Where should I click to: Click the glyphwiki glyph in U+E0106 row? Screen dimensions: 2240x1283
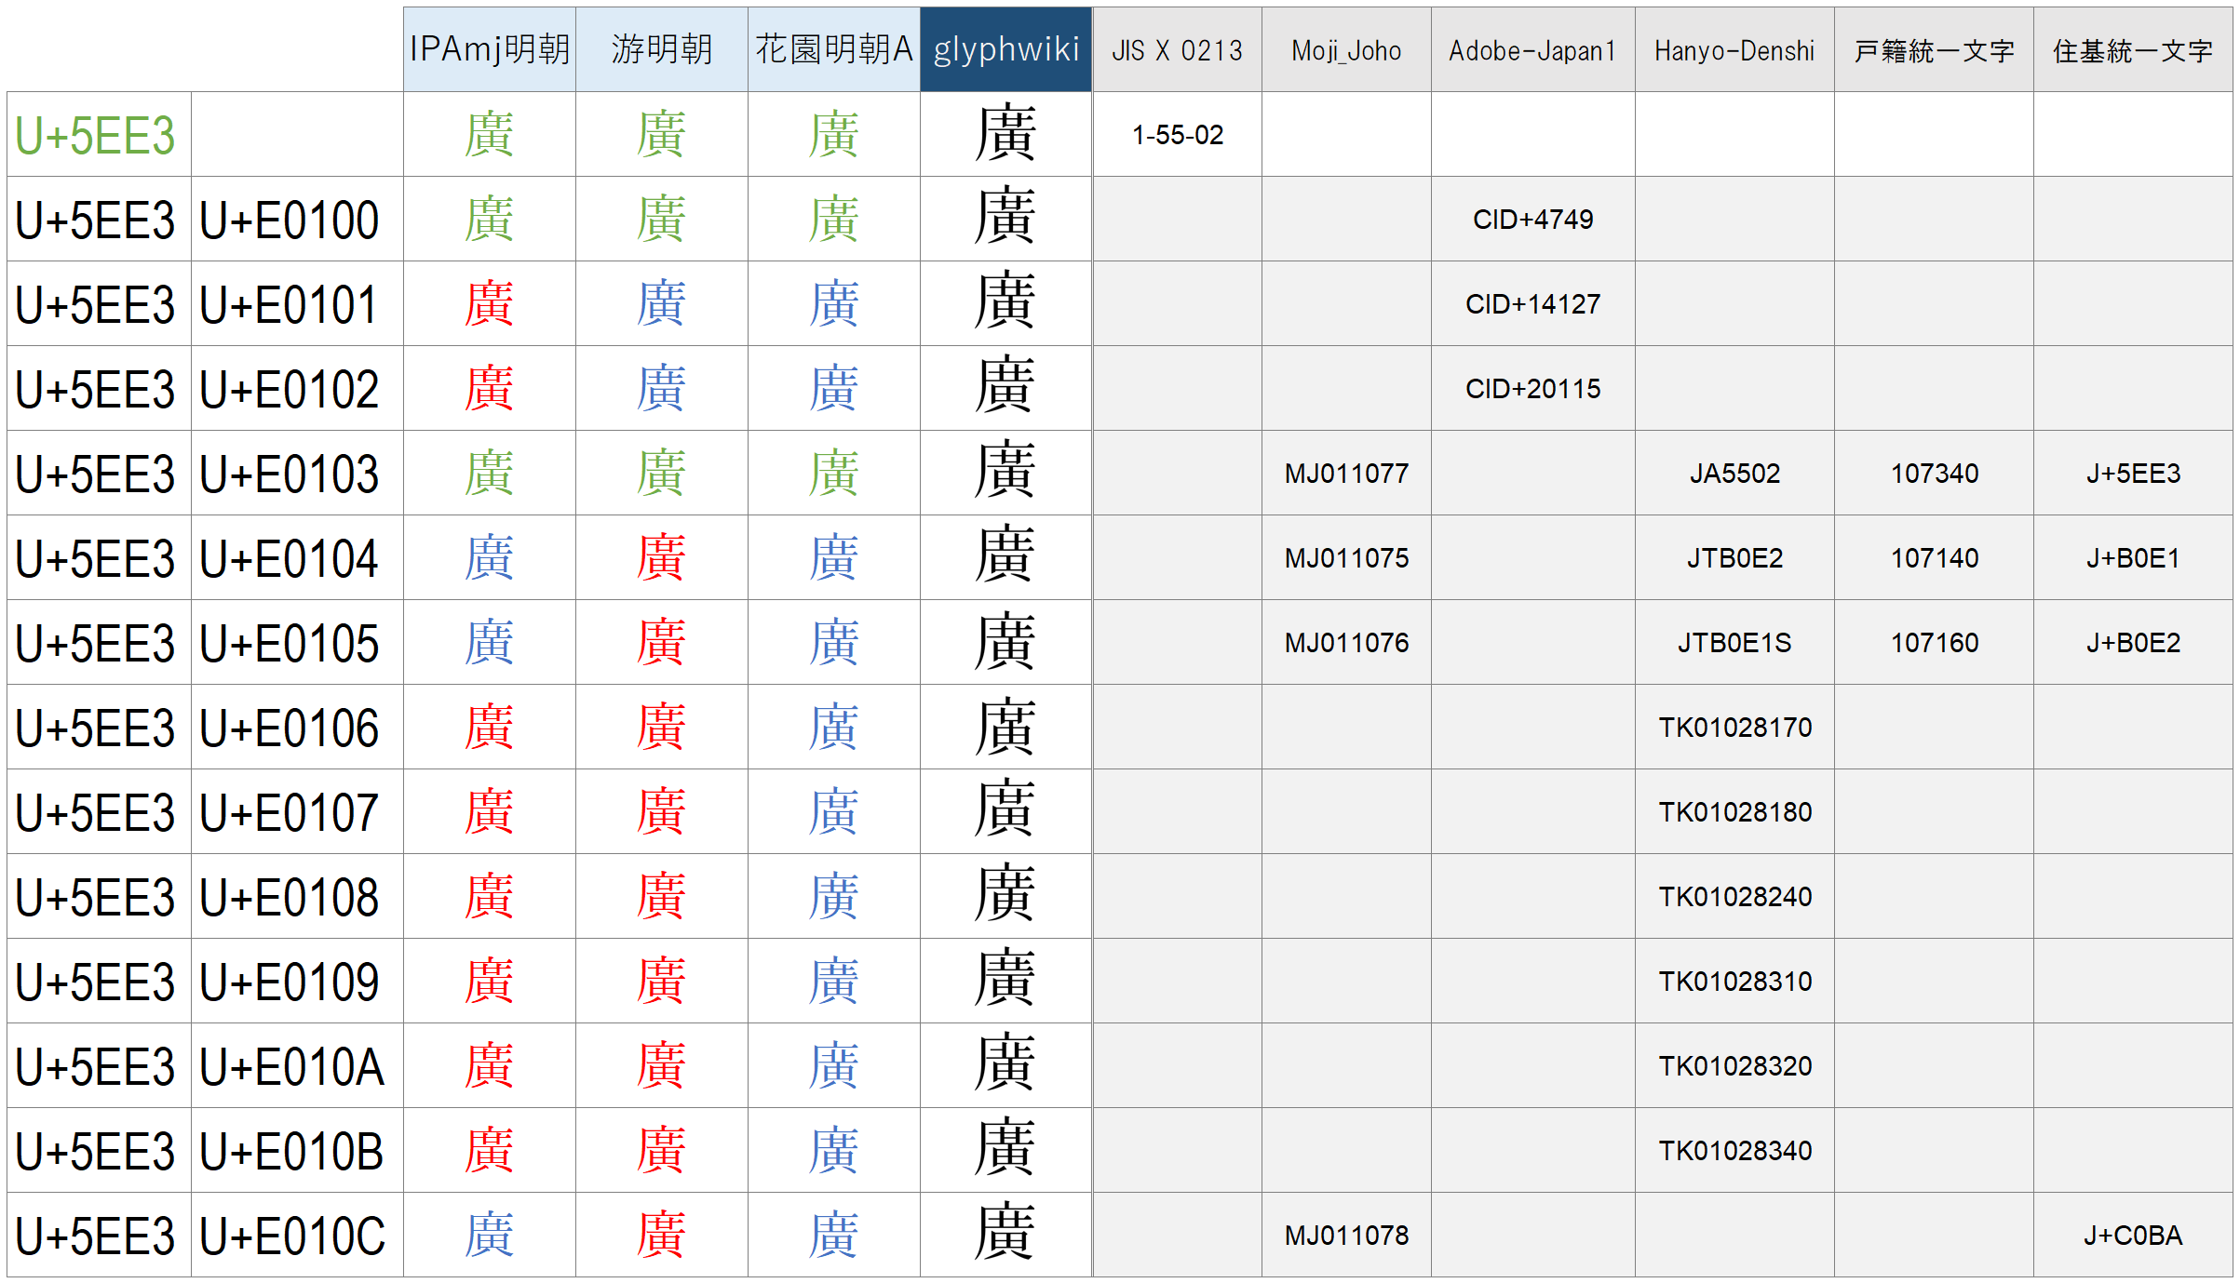[x=1005, y=725]
